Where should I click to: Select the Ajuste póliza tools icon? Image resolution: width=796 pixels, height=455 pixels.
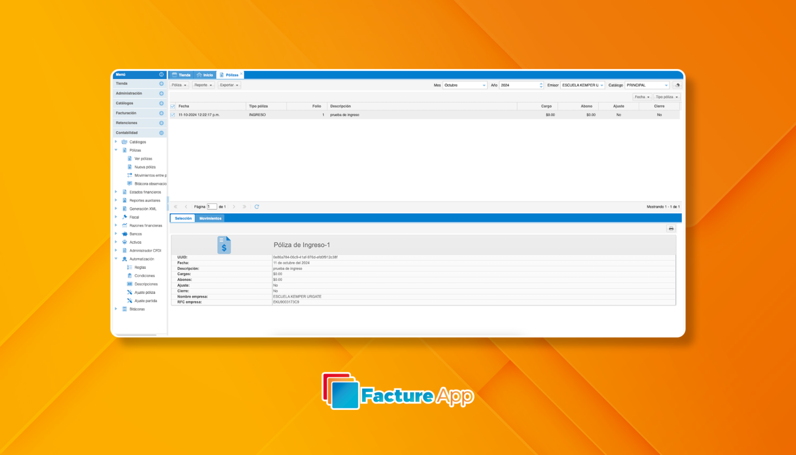[x=130, y=292]
